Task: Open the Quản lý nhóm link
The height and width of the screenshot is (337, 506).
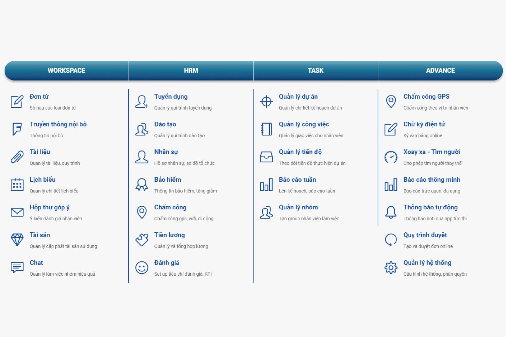Action: [298, 207]
